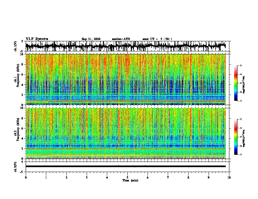Click the ch.1 voltage waveform trace
Screen dimensions: 258x199
coord(125,46)
